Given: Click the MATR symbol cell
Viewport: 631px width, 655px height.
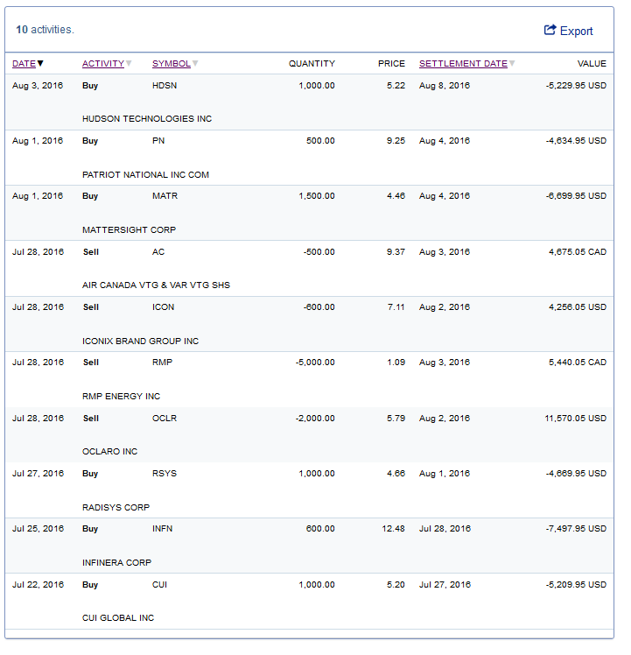Looking at the screenshot, I should click(164, 196).
